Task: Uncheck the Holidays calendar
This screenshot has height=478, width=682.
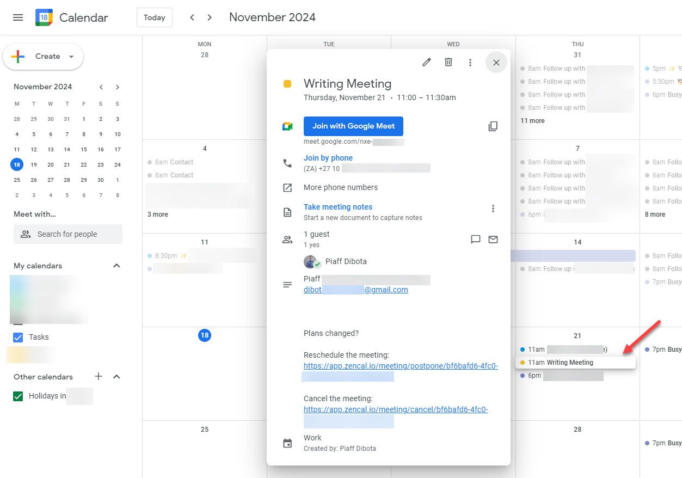Action: pos(17,396)
